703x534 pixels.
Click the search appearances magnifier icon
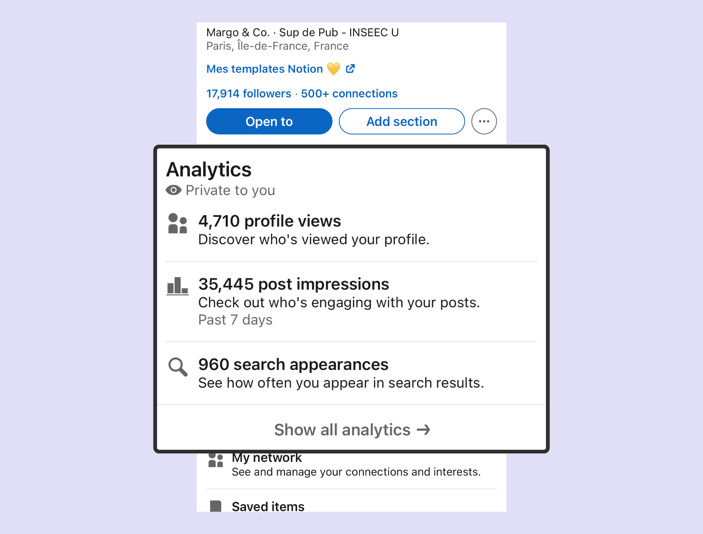pyautogui.click(x=178, y=367)
